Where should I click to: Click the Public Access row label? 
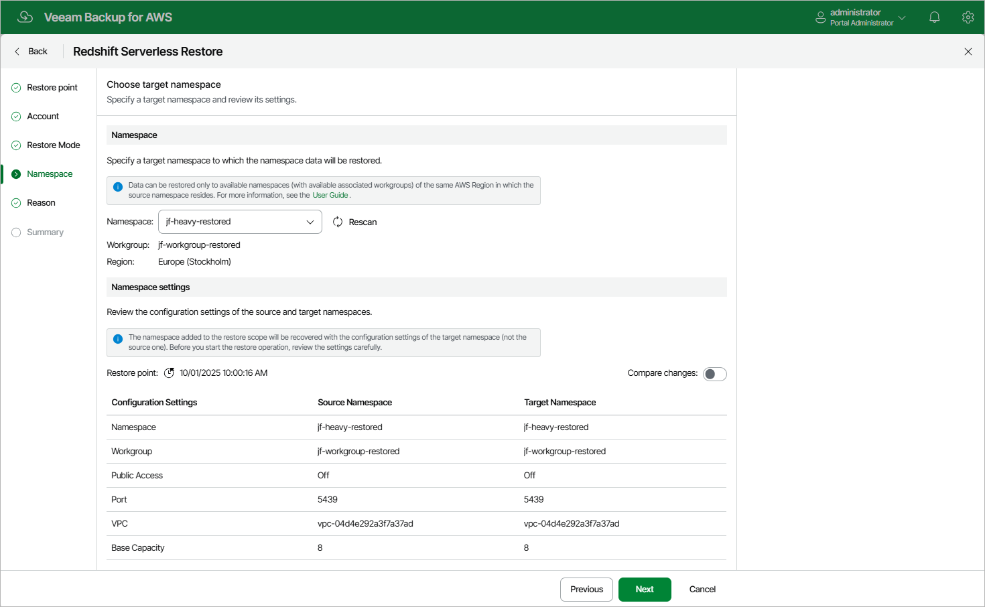coord(137,476)
